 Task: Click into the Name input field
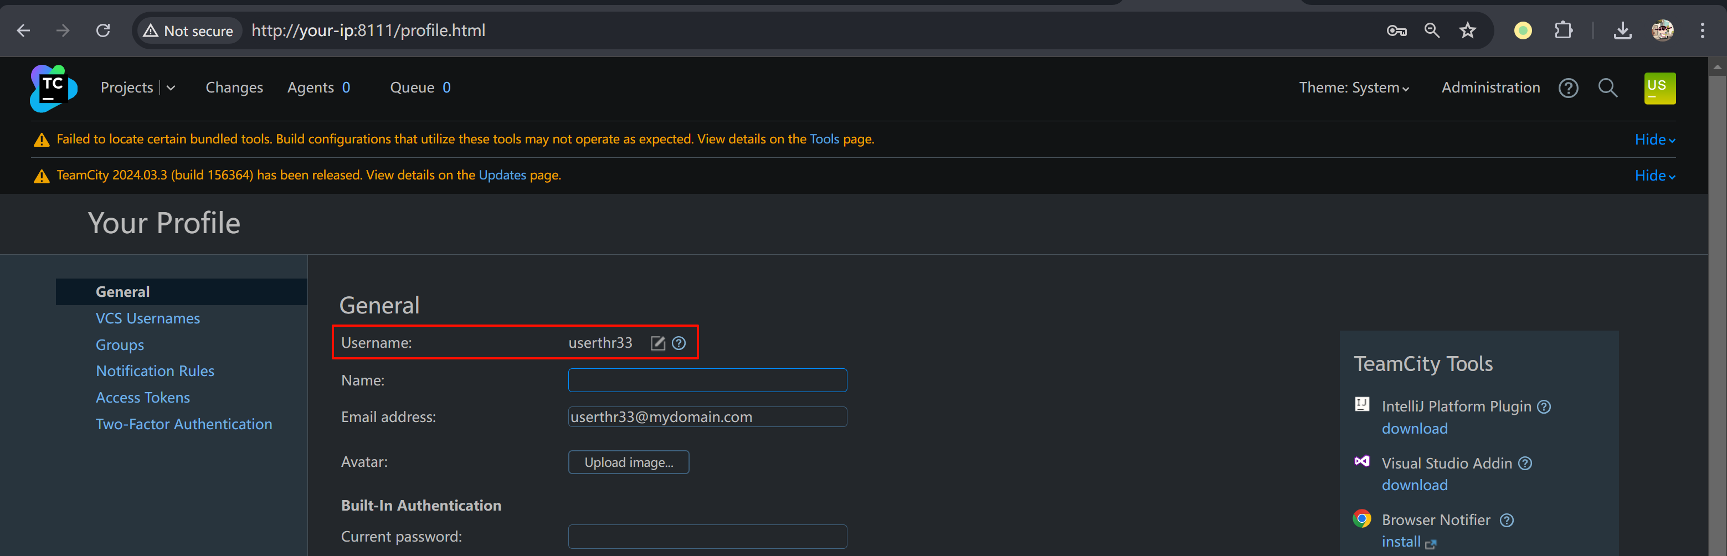point(707,380)
